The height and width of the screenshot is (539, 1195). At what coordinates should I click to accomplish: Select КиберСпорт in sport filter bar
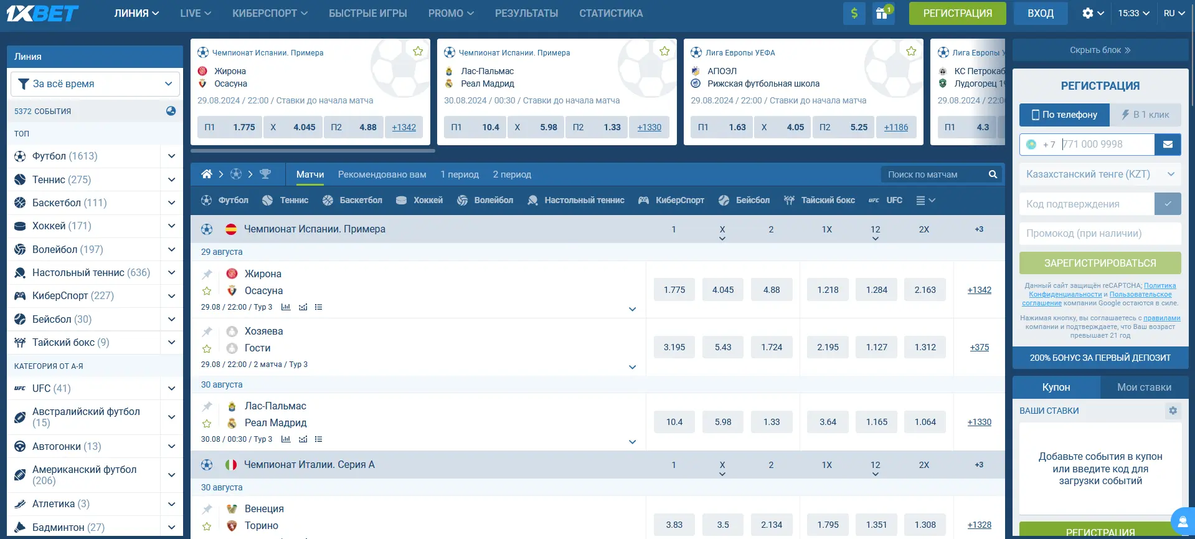click(x=671, y=200)
